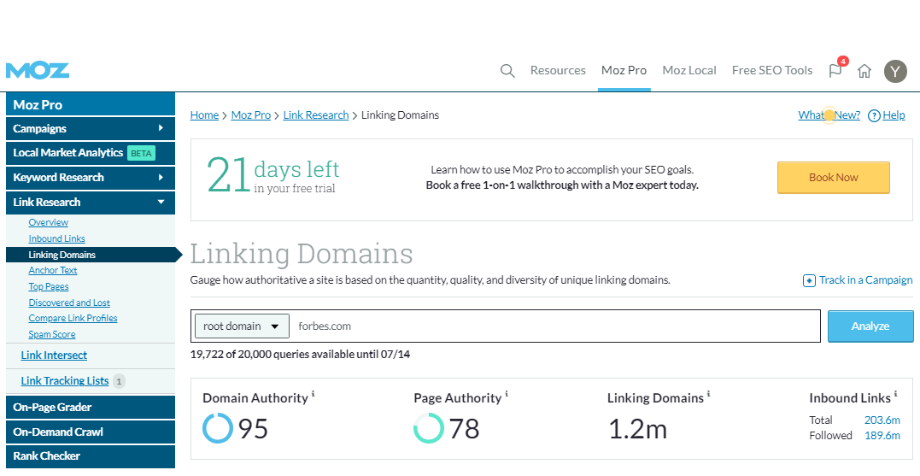Open the Resources nav item

[558, 70]
